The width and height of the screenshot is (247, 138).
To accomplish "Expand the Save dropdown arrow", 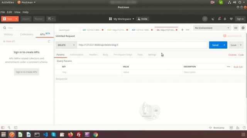I will pos(241,45).
